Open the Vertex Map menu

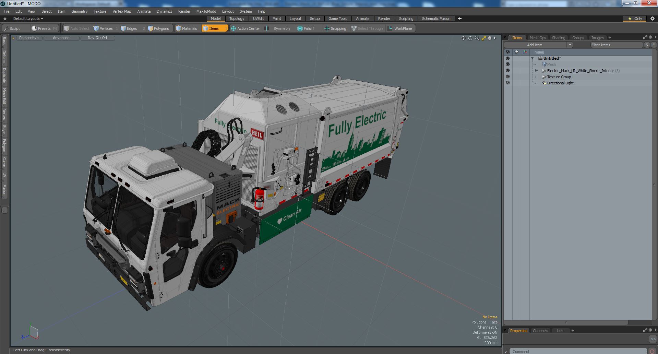click(122, 11)
